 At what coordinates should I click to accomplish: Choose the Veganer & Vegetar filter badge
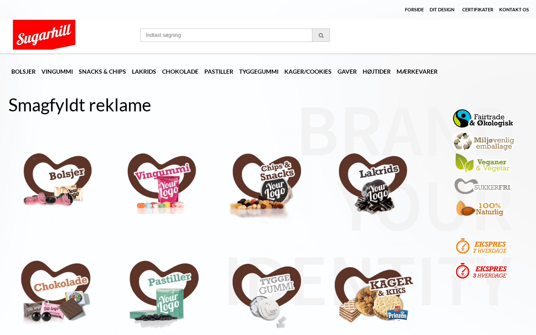pyautogui.click(x=482, y=163)
